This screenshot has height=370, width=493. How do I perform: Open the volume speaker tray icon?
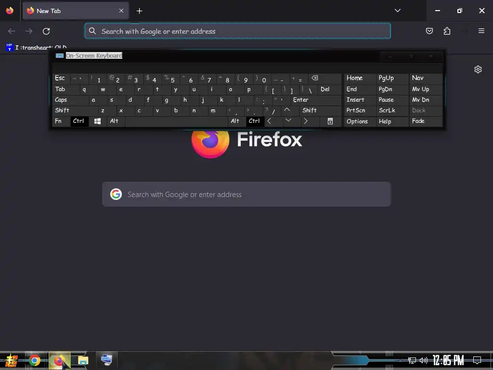tap(424, 360)
